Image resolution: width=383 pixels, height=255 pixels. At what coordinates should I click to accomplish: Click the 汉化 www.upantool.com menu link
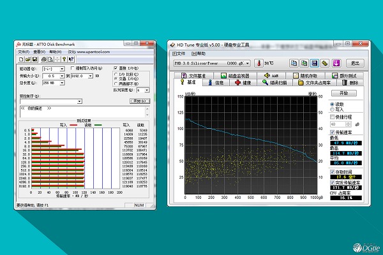[89, 52]
